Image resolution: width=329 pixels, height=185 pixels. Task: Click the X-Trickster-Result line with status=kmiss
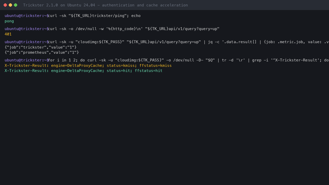pyautogui.click(x=88, y=66)
